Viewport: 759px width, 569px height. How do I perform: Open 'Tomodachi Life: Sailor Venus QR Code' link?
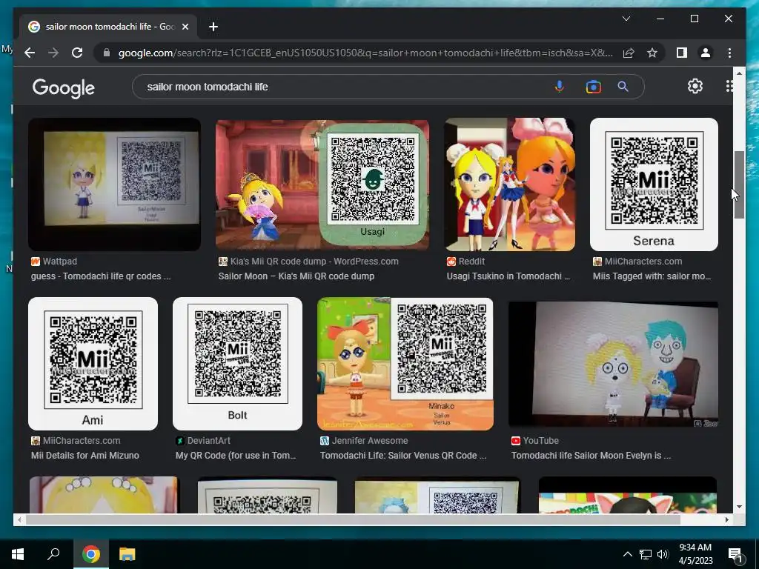403,456
